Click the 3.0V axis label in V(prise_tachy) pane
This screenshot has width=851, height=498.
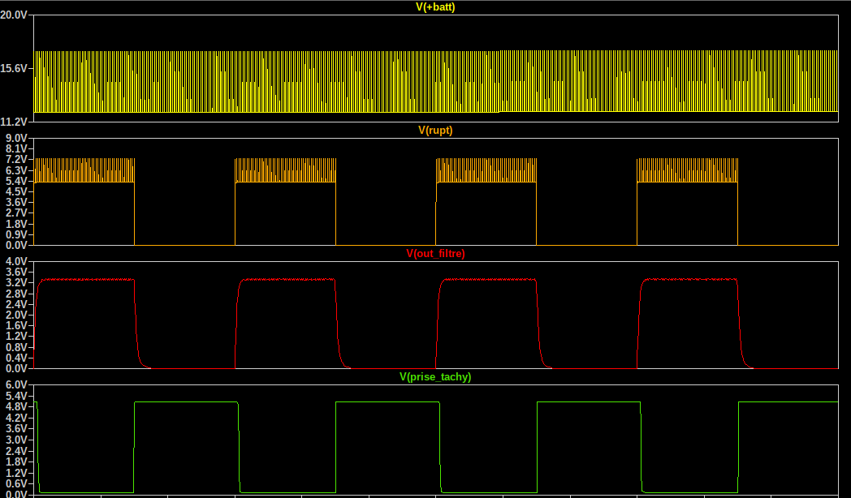pyautogui.click(x=17, y=440)
